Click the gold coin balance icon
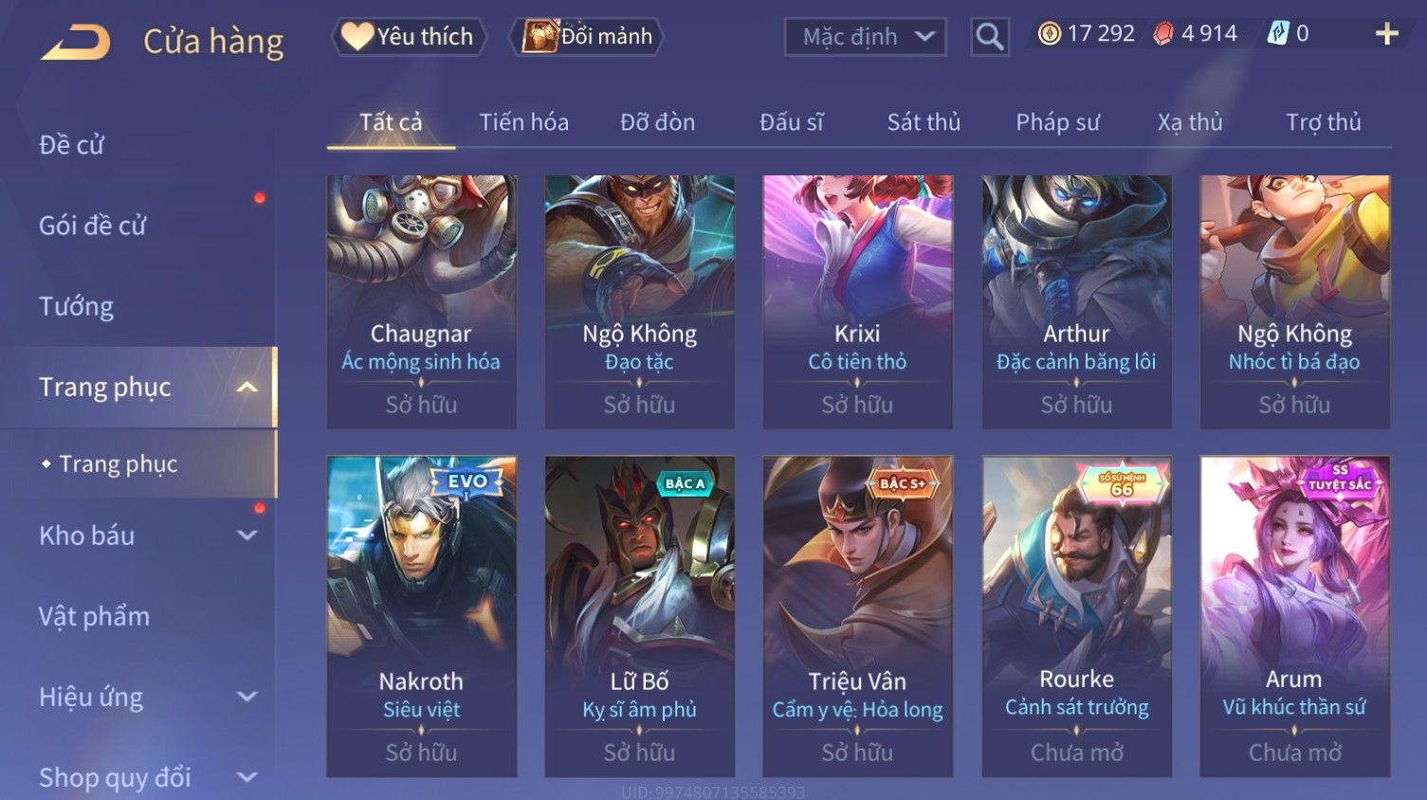 pyautogui.click(x=1049, y=34)
